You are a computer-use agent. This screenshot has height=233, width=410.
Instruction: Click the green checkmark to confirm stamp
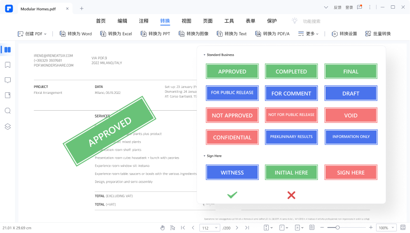[x=232, y=195]
